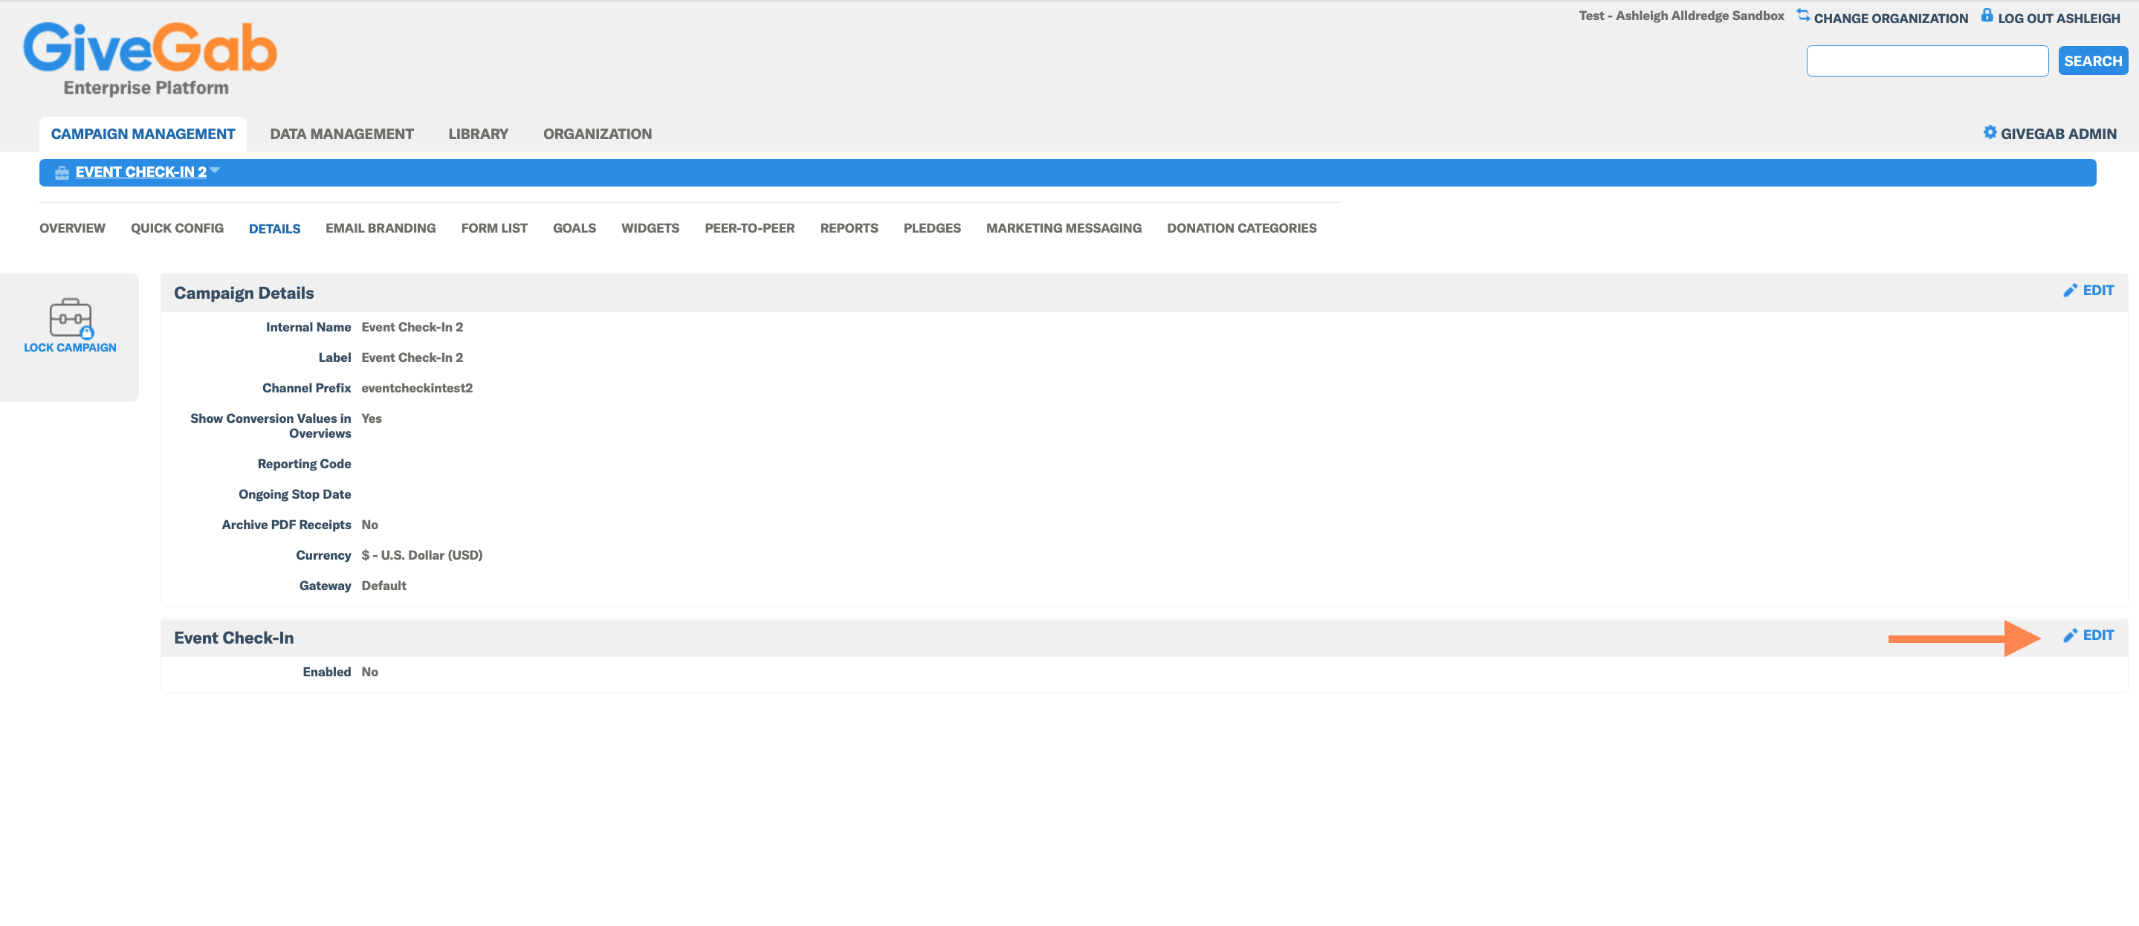
Task: Click pencil icon in Campaign Details header
Action: (2070, 291)
